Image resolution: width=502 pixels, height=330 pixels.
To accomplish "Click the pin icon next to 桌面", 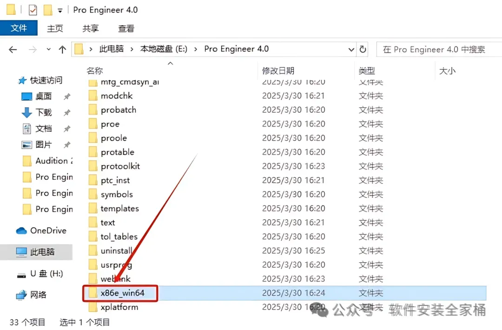I will point(67,97).
